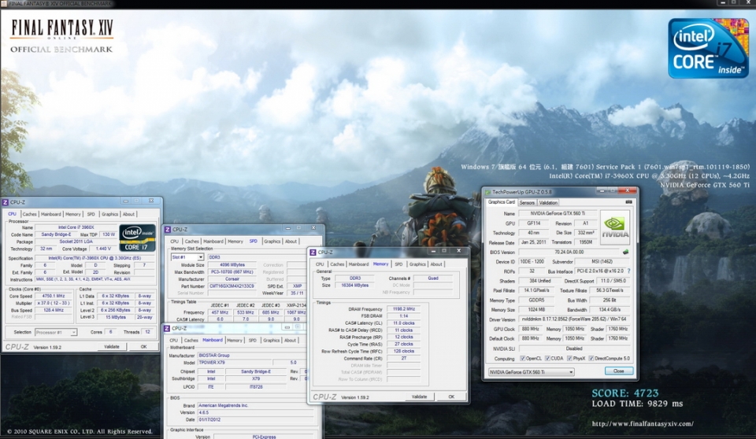Click the GPU-Z title bar app icon
The width and height of the screenshot is (756, 439).
(x=487, y=192)
